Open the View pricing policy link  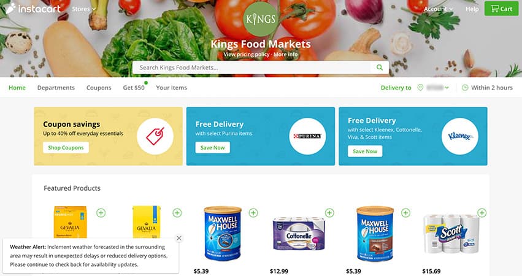(x=247, y=54)
